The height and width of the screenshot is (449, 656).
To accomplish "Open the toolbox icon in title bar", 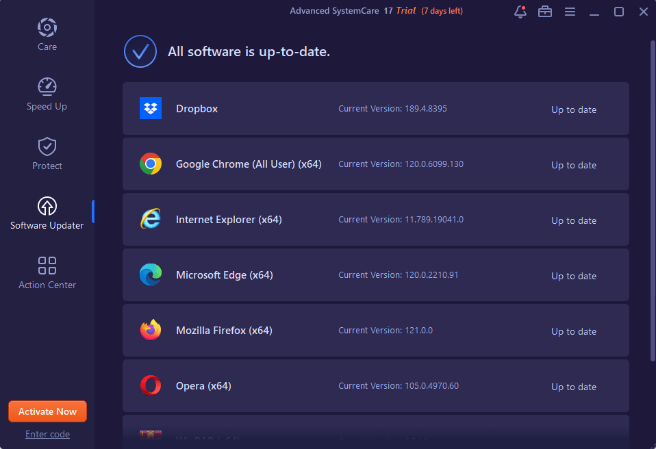I will click(544, 12).
